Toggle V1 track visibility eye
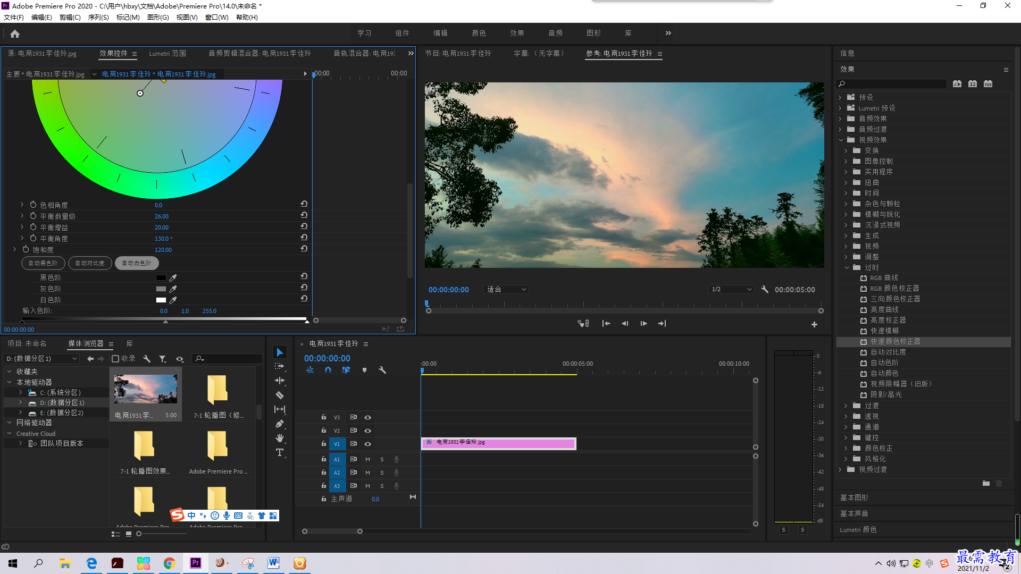Screen dimensions: 1021x574 click(x=367, y=444)
